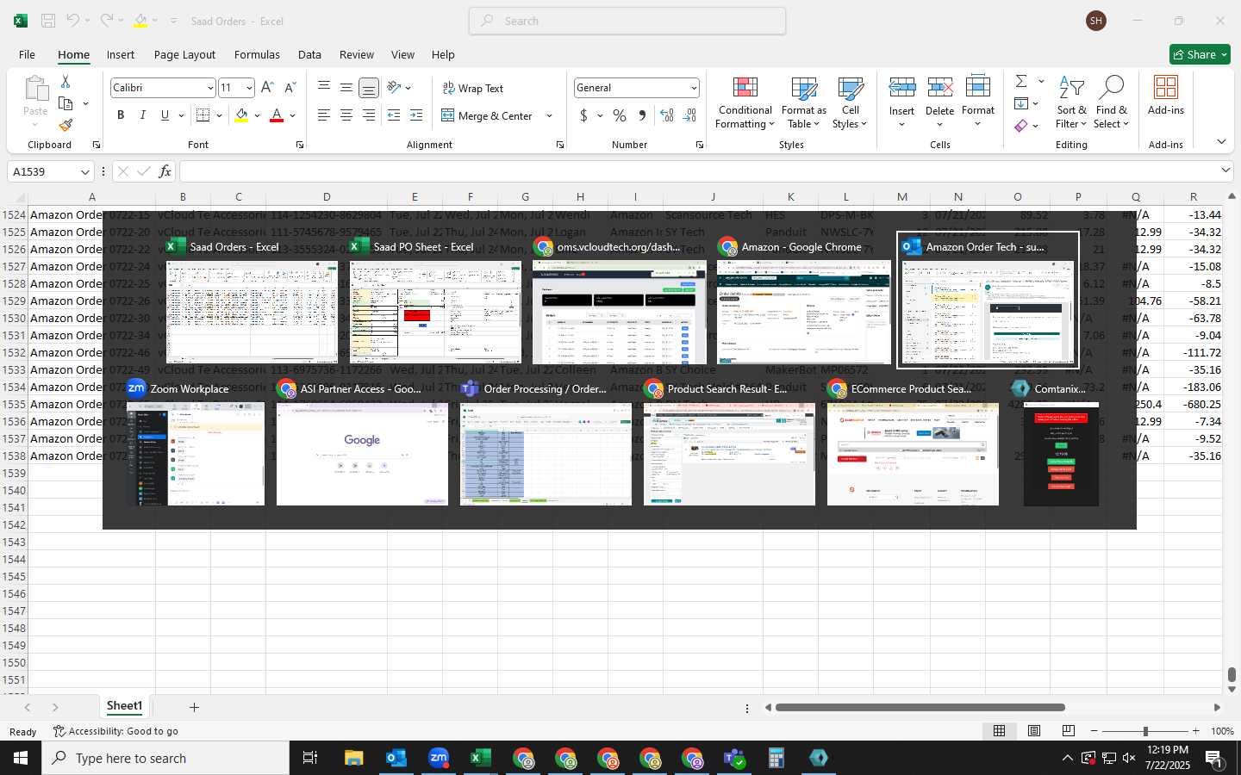1241x775 pixels.
Task: Switch to the Review tab
Action: [356, 54]
